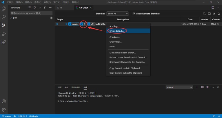The image size is (222, 118).
Task: Click the v0.1 tag label on commit
Action: pos(91,24)
